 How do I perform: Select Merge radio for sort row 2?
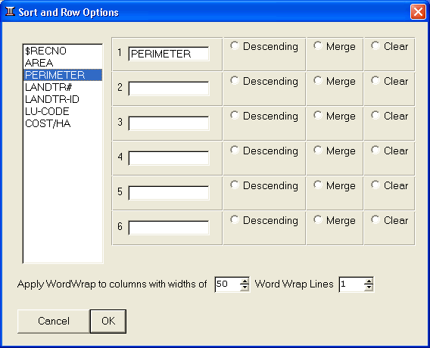coord(317,80)
